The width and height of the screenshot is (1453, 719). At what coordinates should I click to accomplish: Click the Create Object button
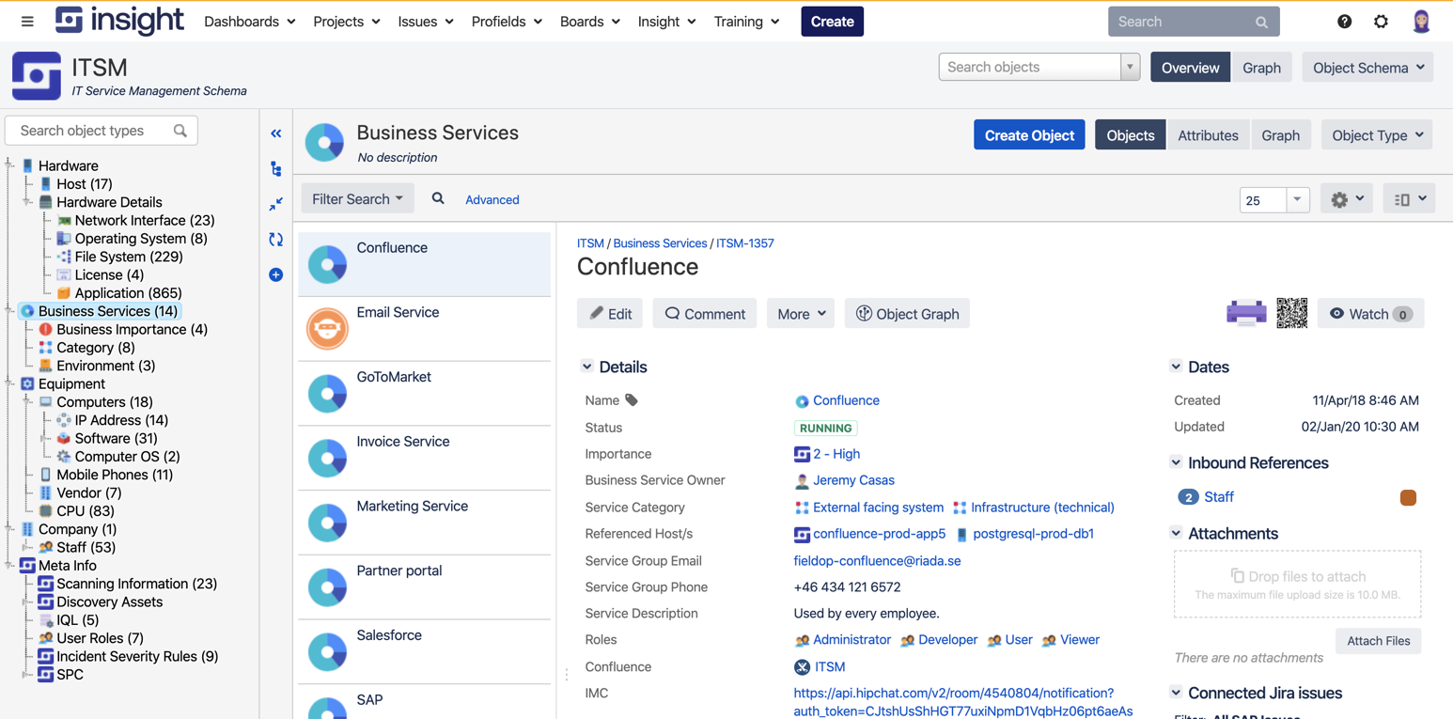(x=1029, y=135)
